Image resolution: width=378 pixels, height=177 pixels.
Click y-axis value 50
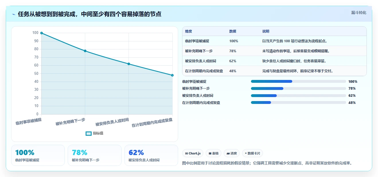coord(36,73)
